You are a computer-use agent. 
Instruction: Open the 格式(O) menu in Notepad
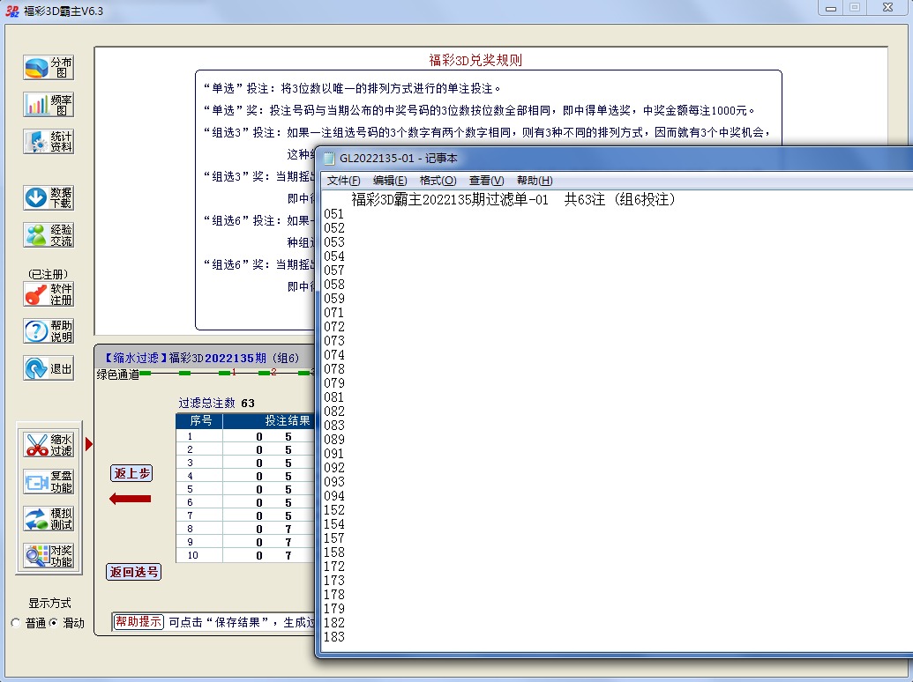(x=438, y=181)
